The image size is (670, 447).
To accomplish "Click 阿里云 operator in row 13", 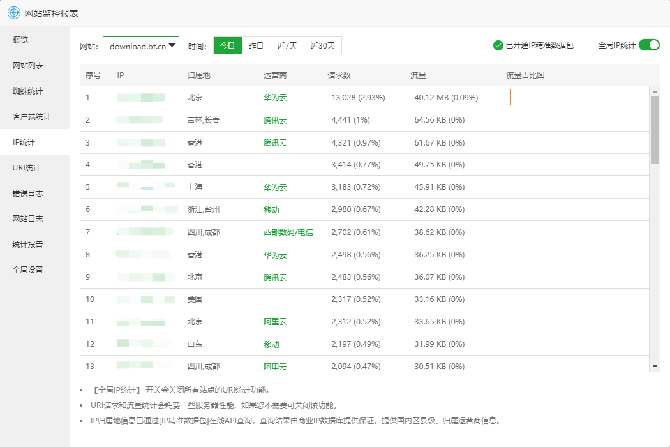I will [275, 367].
